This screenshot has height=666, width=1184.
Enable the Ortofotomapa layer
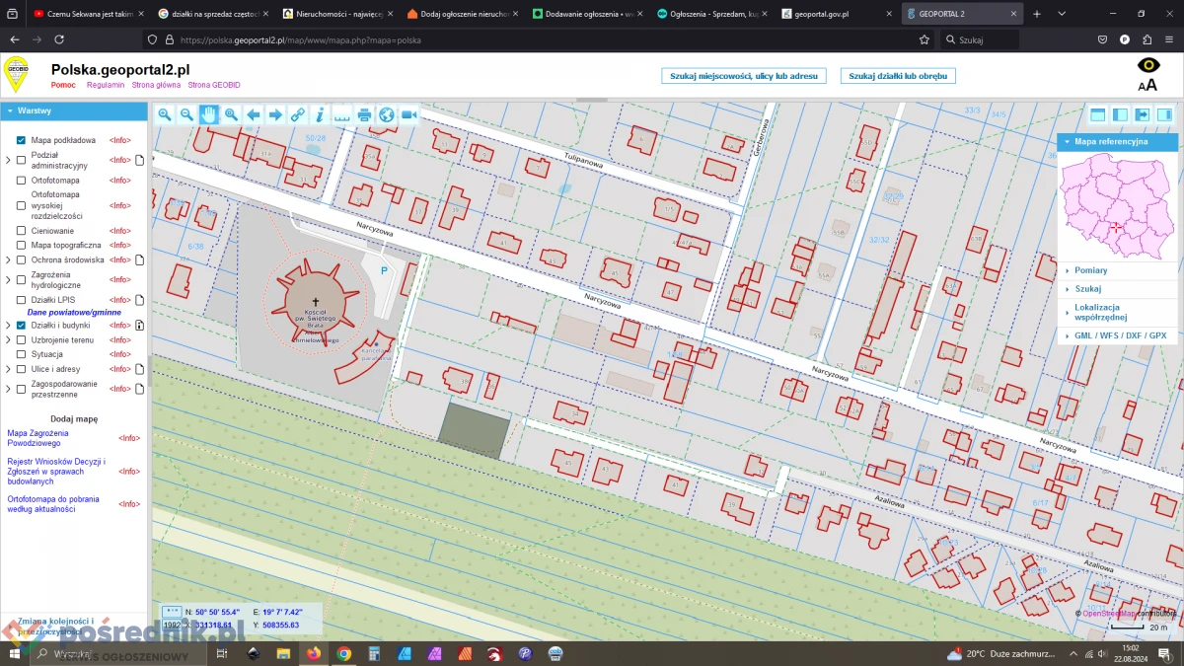pos(20,180)
